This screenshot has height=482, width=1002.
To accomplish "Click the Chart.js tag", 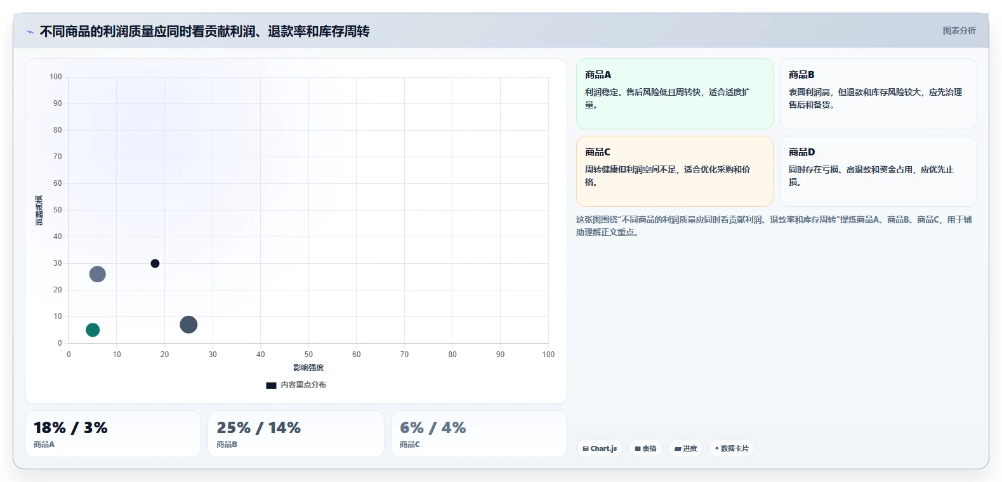I will (600, 448).
